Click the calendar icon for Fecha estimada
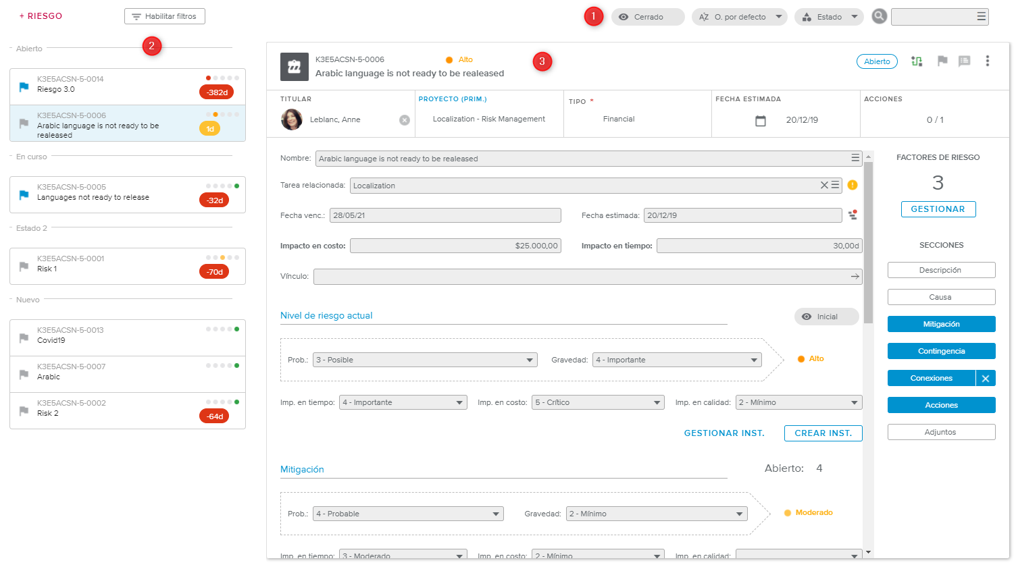Viewport: 1016px width, 569px height. 761,120
